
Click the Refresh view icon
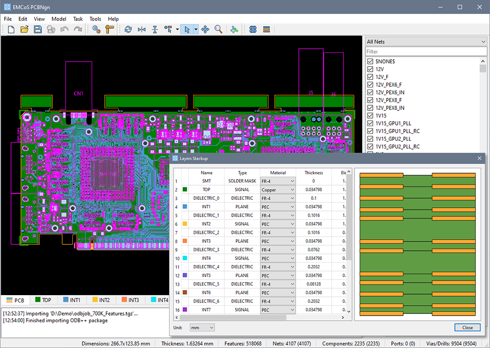(128, 30)
